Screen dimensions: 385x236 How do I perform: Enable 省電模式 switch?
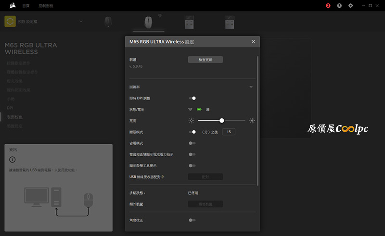(192, 143)
